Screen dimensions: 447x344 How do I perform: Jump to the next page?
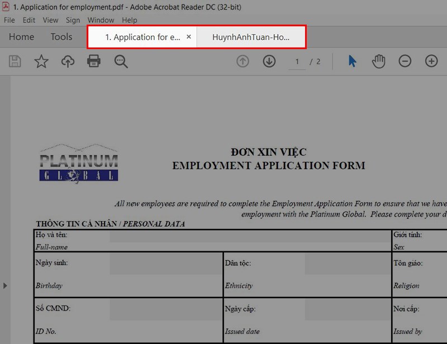(269, 61)
